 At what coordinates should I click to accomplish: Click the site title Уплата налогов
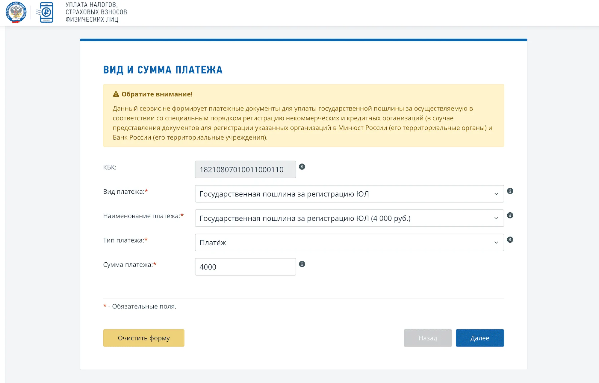(x=96, y=12)
